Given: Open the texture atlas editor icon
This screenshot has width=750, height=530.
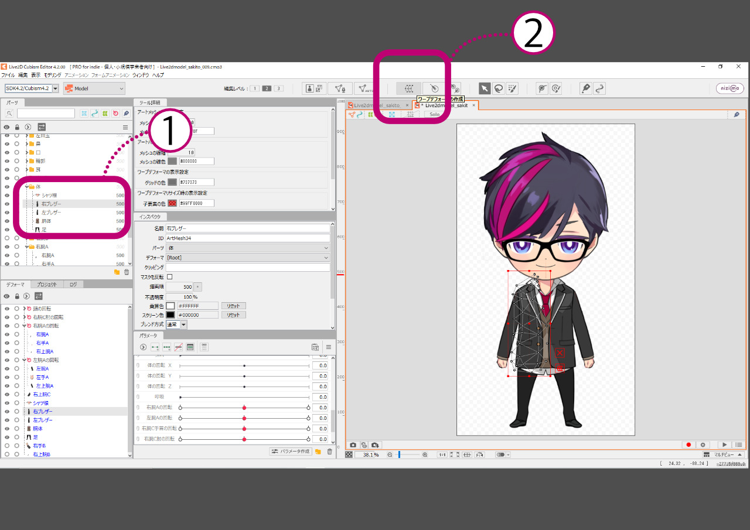Looking at the screenshot, I should pos(315,88).
